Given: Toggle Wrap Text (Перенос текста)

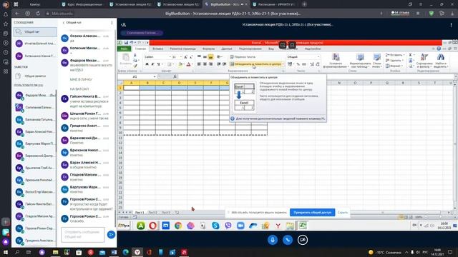Looking at the screenshot, I should (243, 57).
